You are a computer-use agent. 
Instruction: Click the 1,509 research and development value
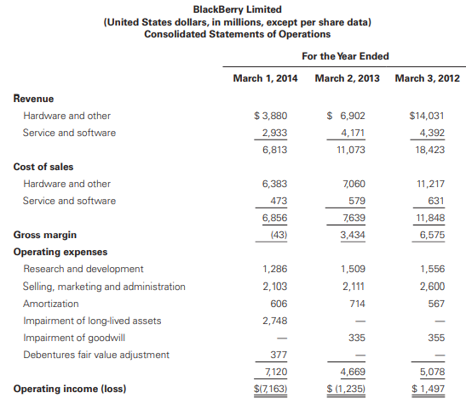tap(353, 269)
